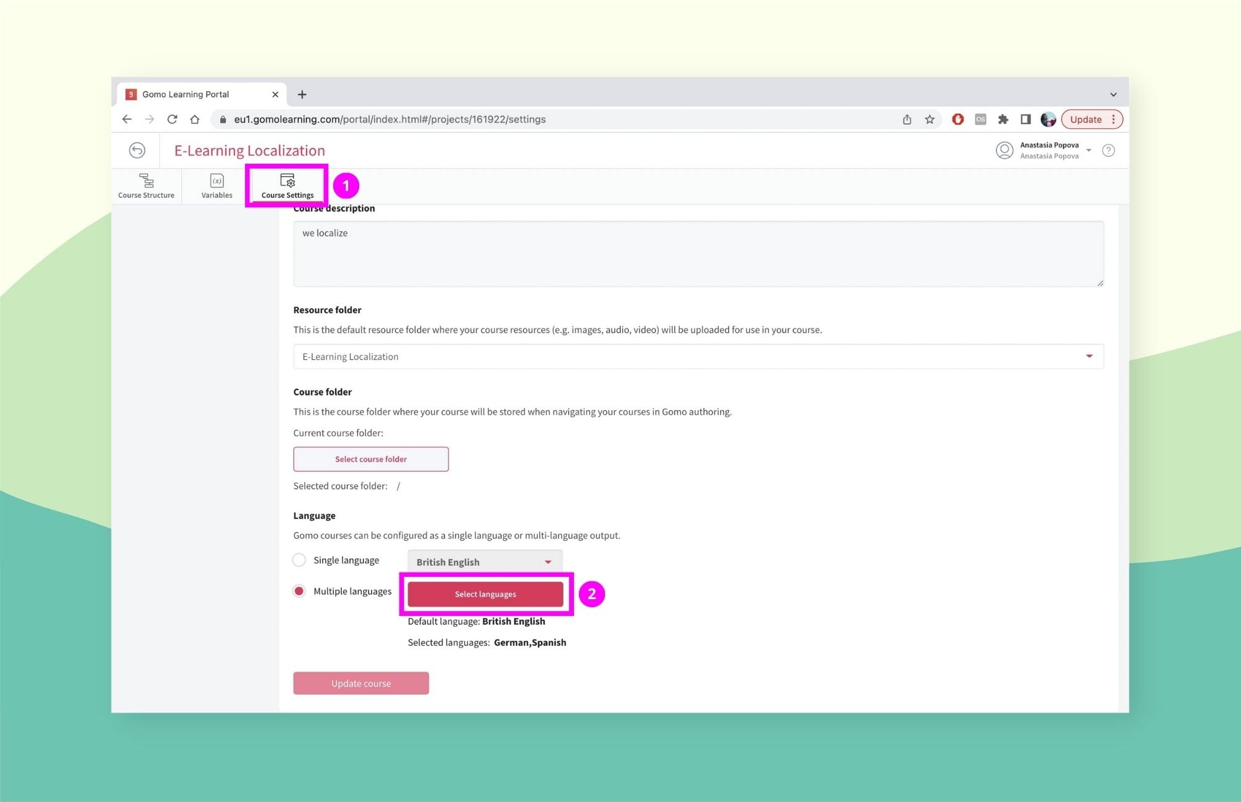Open the Last.fm browser extension
The image size is (1241, 802).
(x=980, y=119)
